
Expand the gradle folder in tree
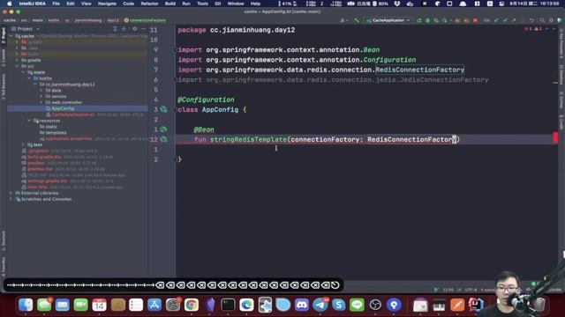click(x=17, y=60)
